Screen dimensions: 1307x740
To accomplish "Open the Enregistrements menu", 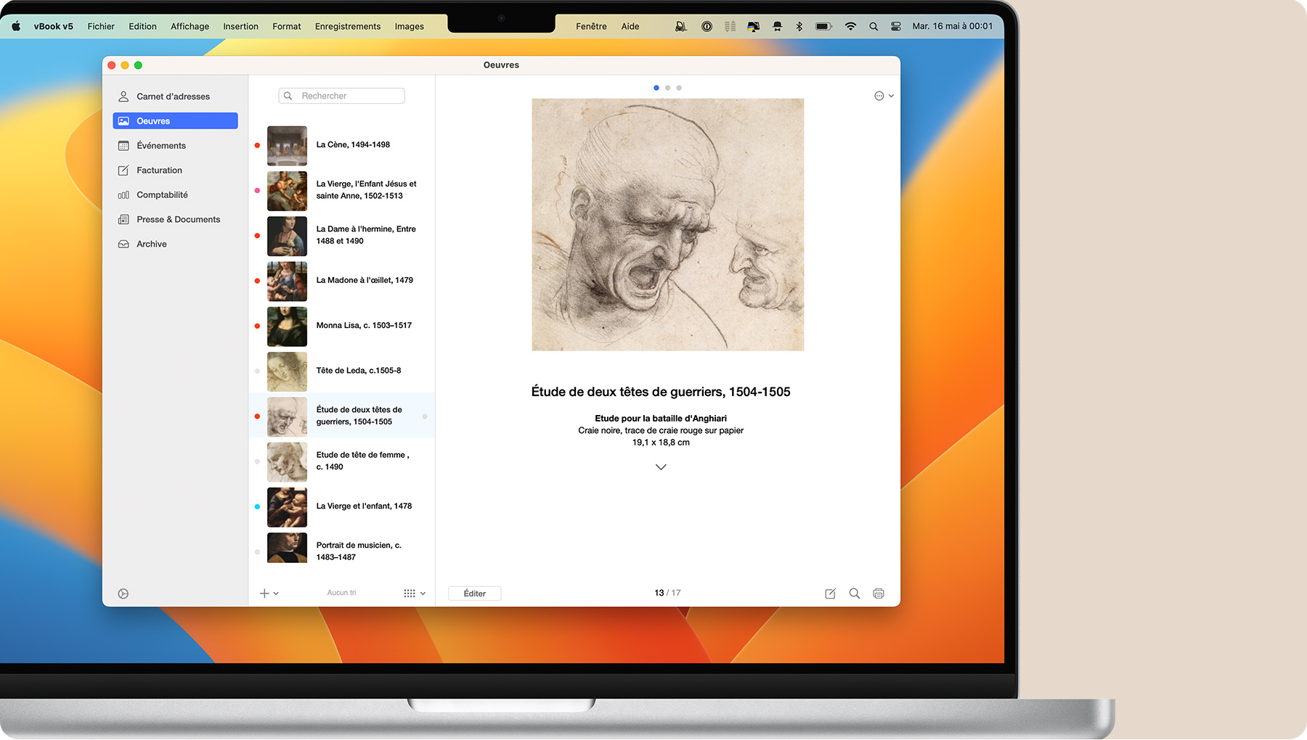I will pos(348,26).
